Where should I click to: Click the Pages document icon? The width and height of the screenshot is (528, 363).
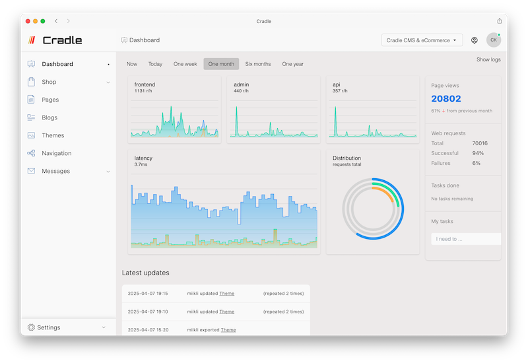pyautogui.click(x=31, y=100)
